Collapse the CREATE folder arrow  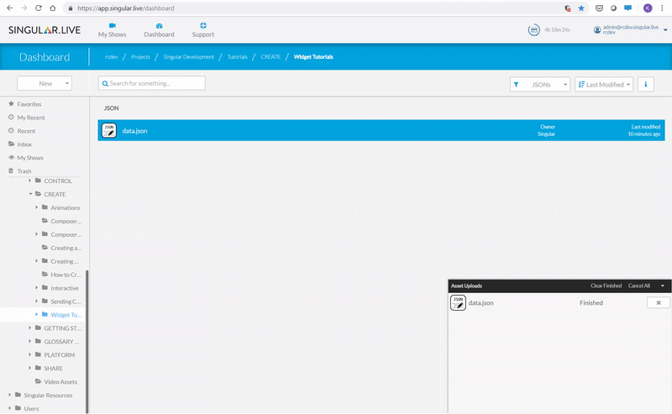(30, 194)
